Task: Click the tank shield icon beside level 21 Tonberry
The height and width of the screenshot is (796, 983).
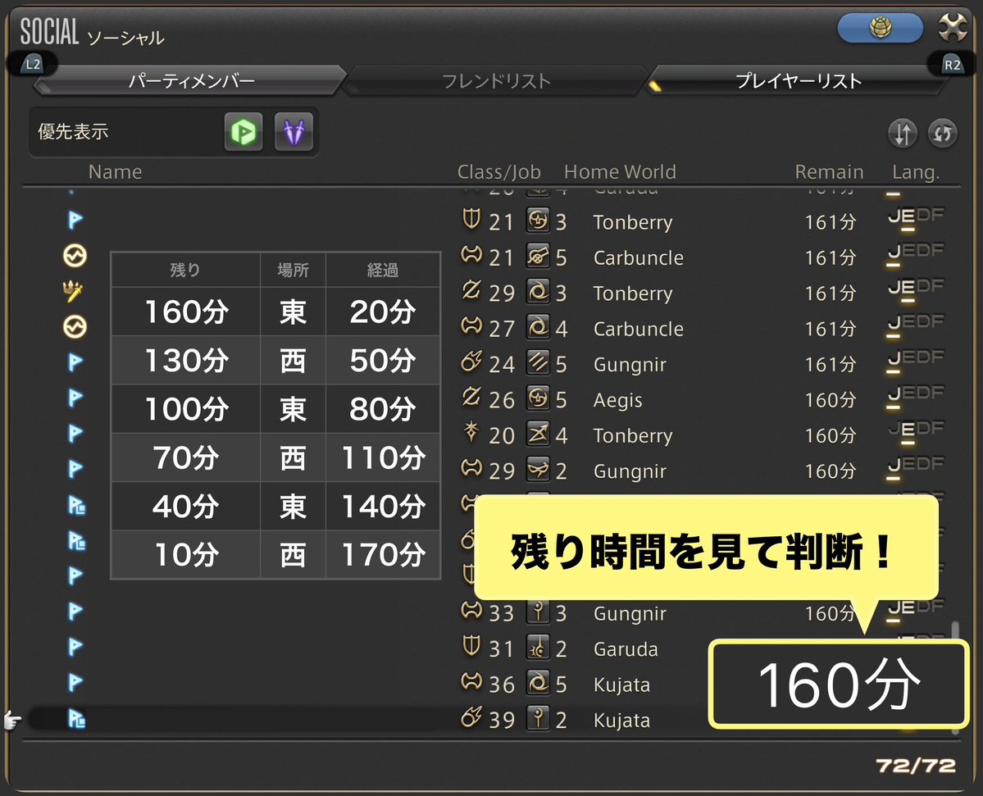Action: coord(471,220)
